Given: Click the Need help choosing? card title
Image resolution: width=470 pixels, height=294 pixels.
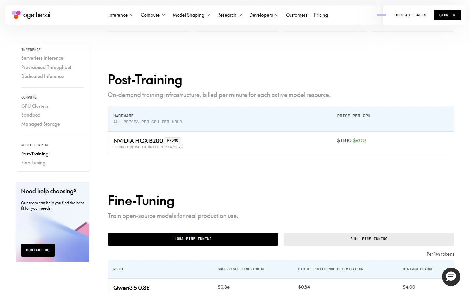Looking at the screenshot, I should pos(49,191).
